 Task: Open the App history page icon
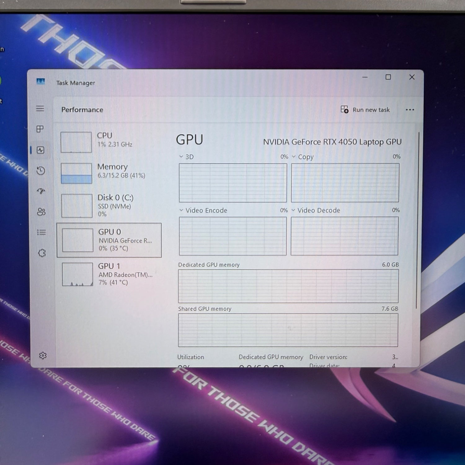click(x=41, y=170)
